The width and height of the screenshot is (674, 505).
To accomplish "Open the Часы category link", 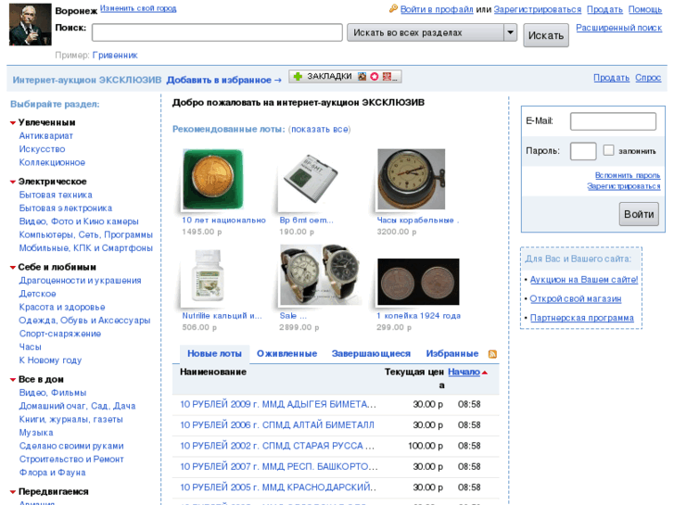I will pyautogui.click(x=30, y=347).
